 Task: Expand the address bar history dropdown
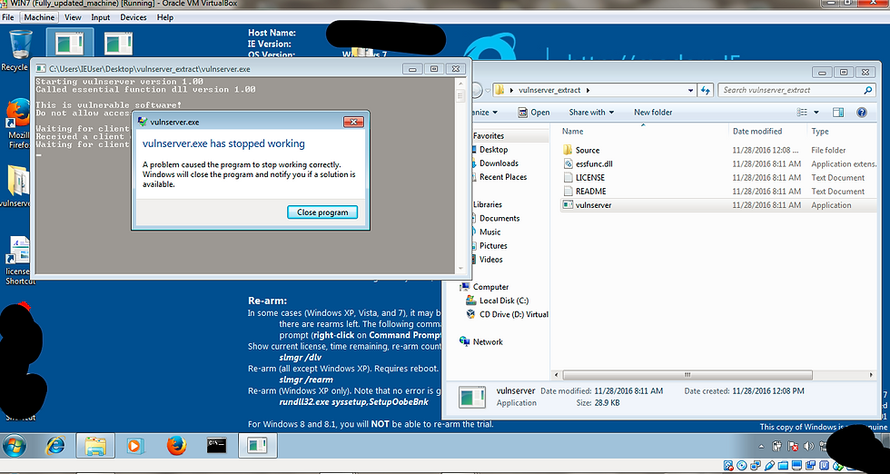[690, 90]
